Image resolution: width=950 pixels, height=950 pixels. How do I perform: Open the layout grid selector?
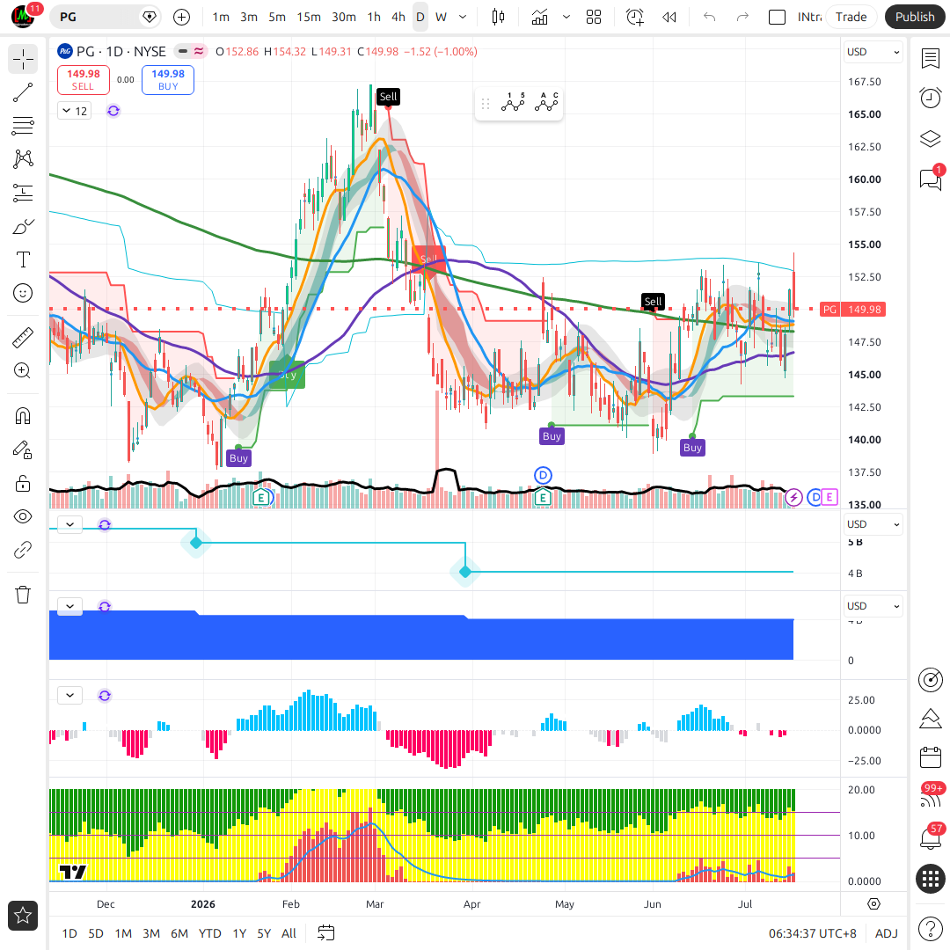pyautogui.click(x=594, y=17)
